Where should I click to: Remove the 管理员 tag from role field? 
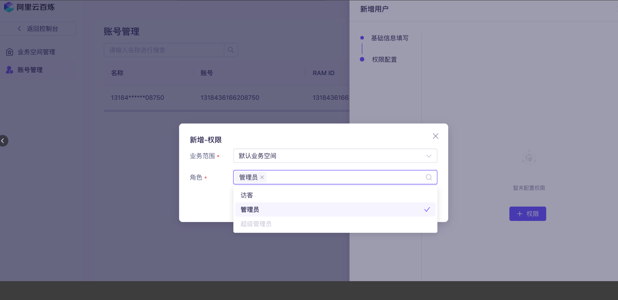point(262,177)
